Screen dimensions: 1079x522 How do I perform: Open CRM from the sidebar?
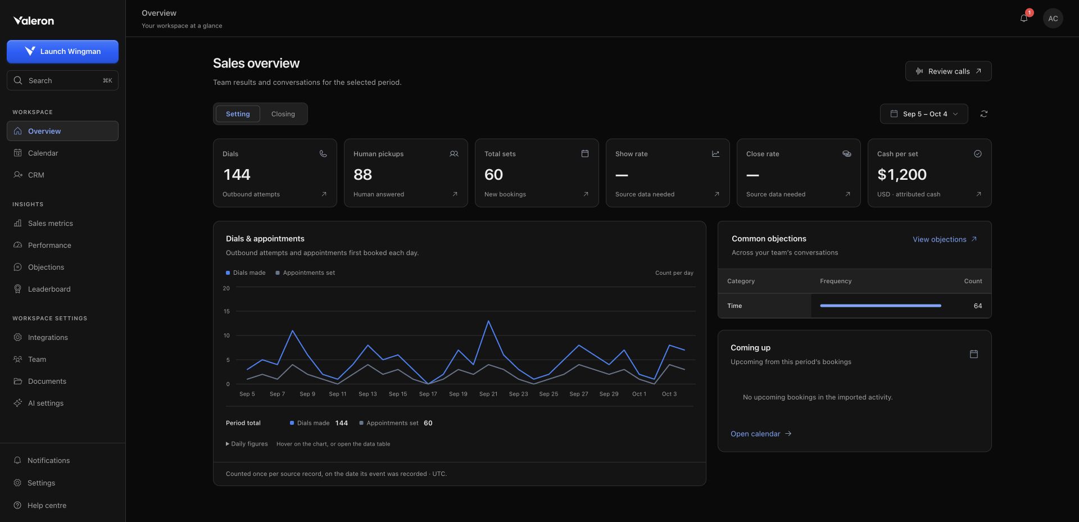click(x=62, y=175)
